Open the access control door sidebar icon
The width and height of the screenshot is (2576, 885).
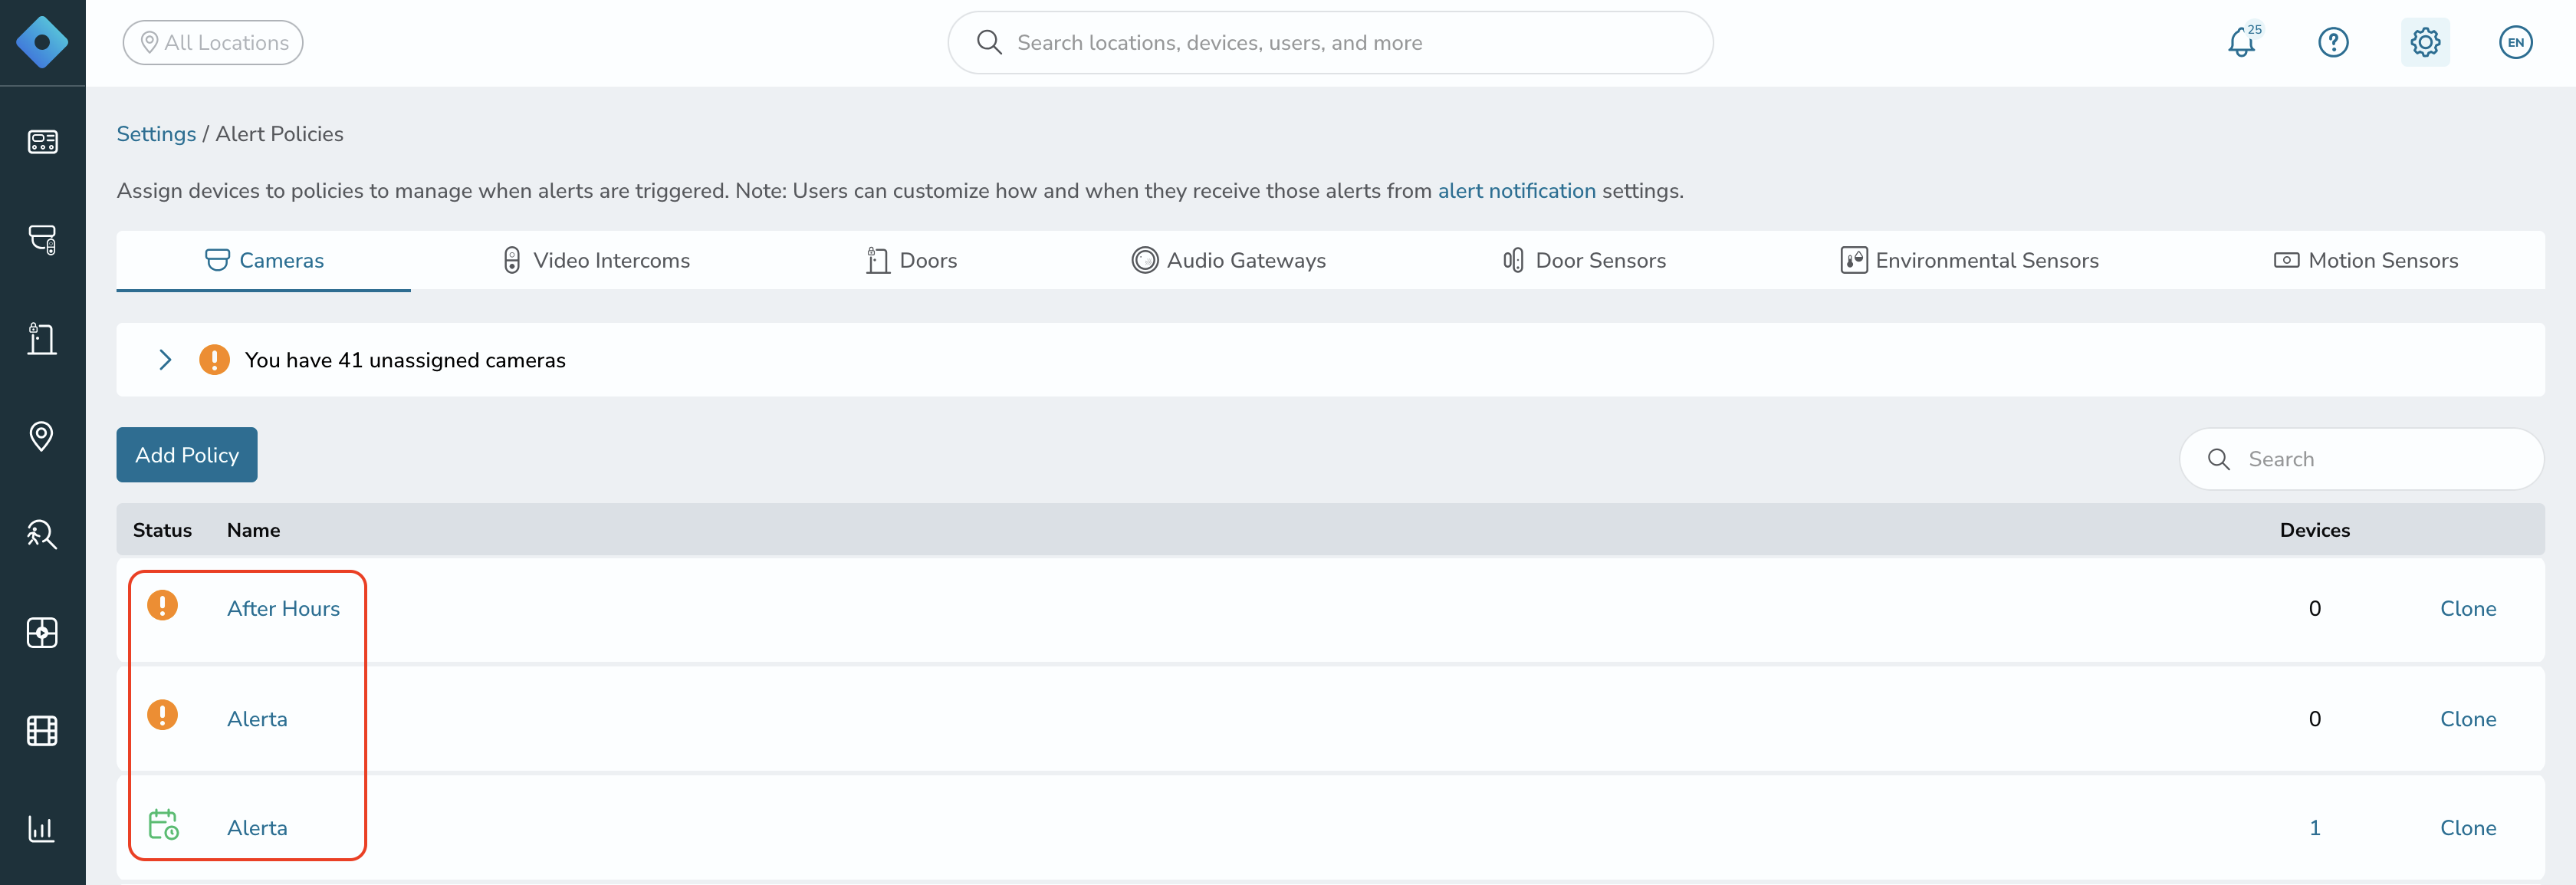coord(42,339)
